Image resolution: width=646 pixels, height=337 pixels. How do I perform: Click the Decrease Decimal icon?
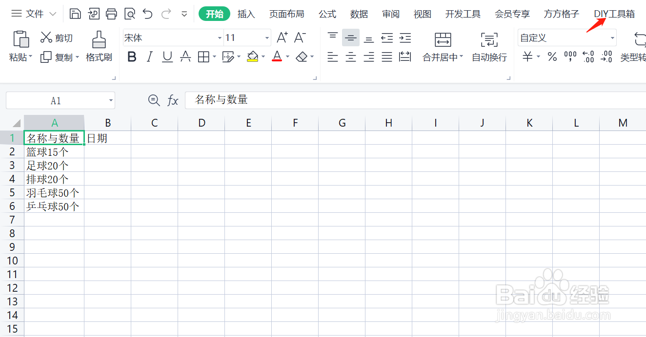606,57
